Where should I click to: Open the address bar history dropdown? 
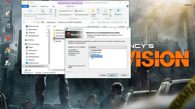(90, 22)
